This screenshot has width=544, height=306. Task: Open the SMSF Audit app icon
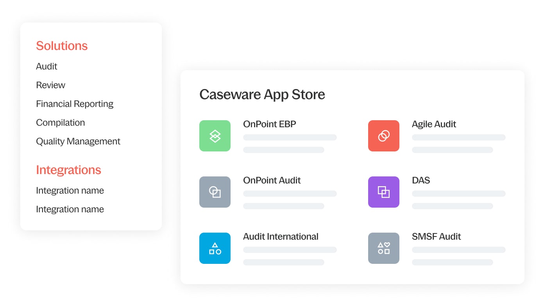coord(384,248)
